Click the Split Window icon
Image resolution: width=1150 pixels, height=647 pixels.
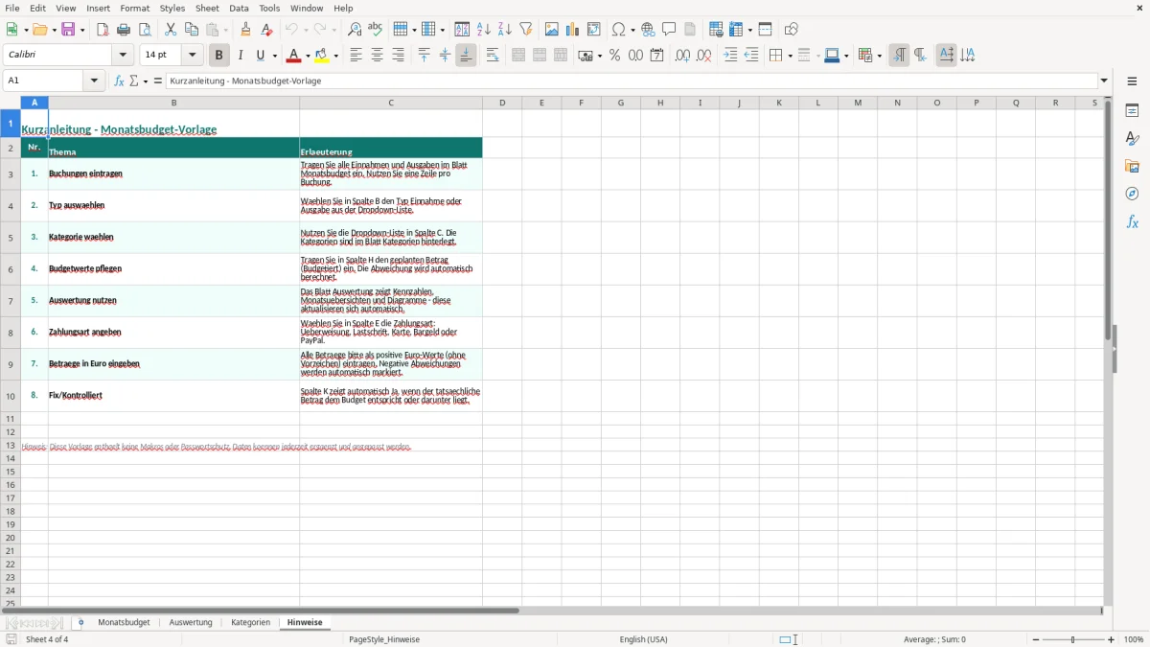[765, 30]
